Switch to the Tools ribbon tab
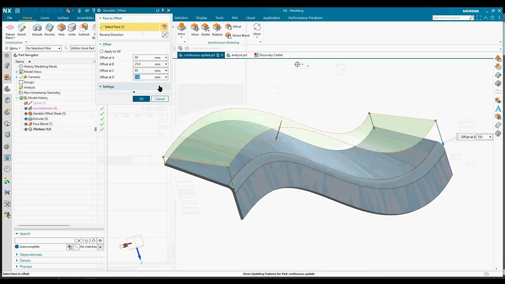The height and width of the screenshot is (284, 505). [x=219, y=18]
